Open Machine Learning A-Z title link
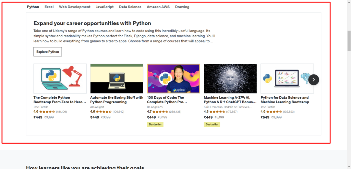Screen dimensions: 351x169 [x=230, y=100]
